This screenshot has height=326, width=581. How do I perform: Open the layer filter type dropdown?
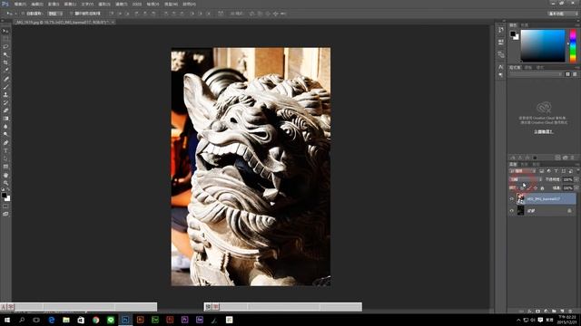[x=522, y=171]
